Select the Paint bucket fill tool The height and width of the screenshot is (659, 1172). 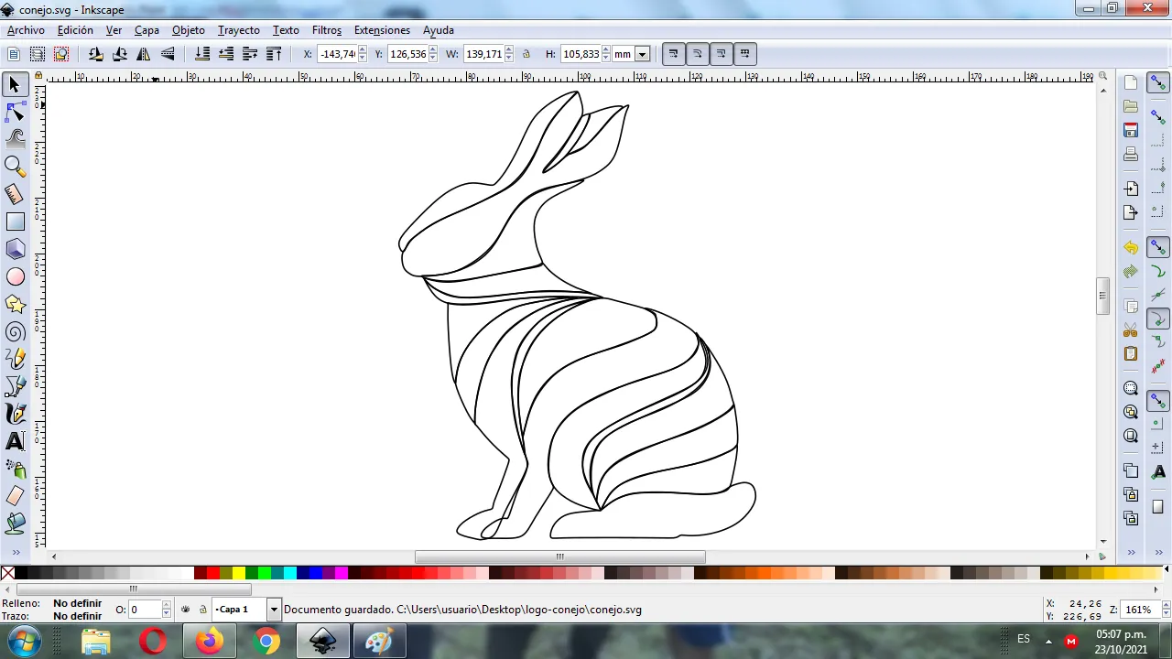pos(15,524)
